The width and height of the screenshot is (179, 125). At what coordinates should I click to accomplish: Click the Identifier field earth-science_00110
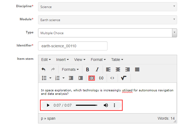pos(73,46)
